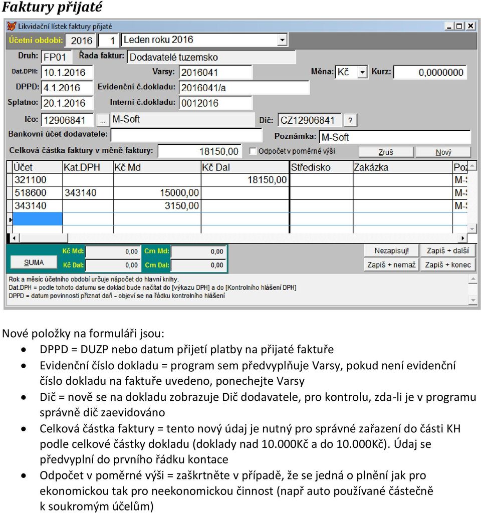Click the grid horizontal scrollbar right arrow
This screenshot has width=481, height=513.
[x=462, y=238]
